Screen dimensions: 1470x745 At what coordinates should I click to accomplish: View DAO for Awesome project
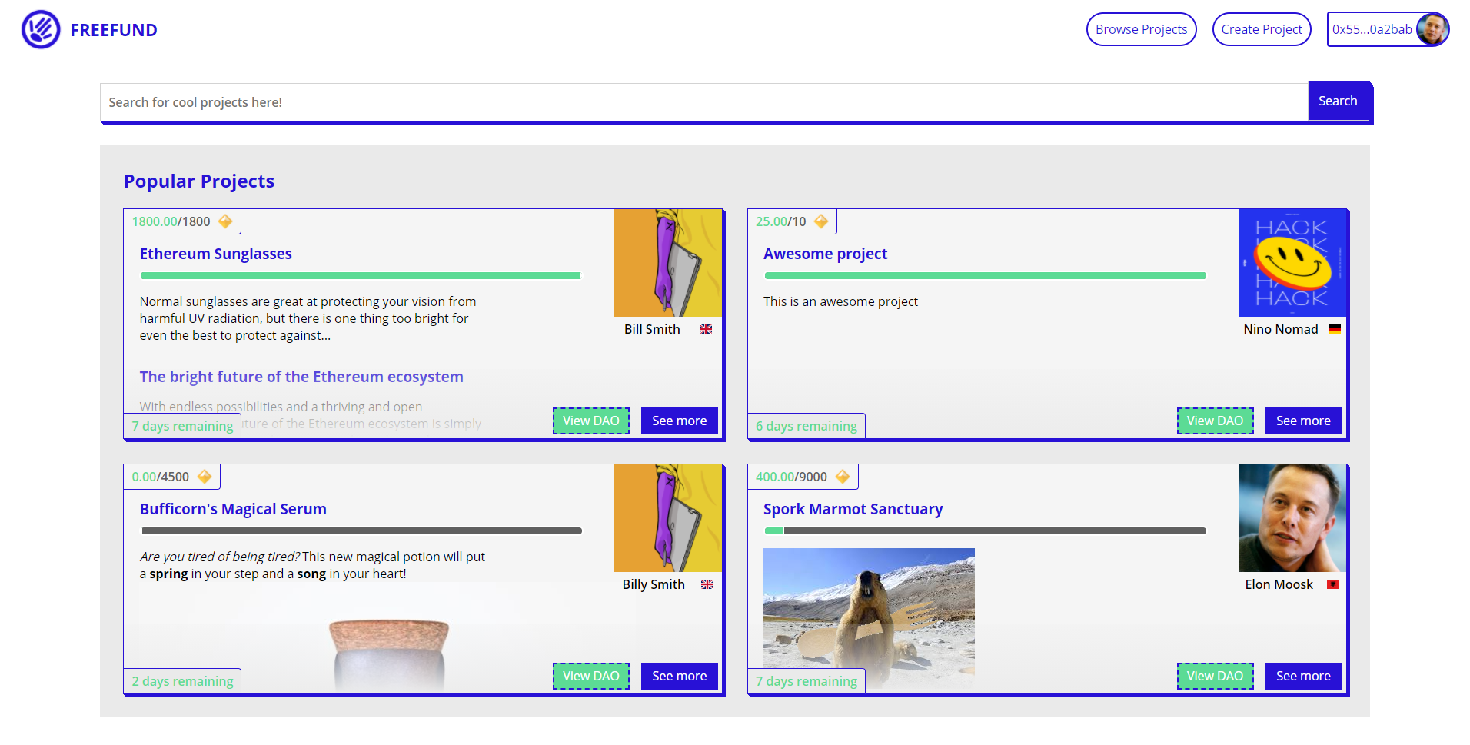[x=1215, y=421]
